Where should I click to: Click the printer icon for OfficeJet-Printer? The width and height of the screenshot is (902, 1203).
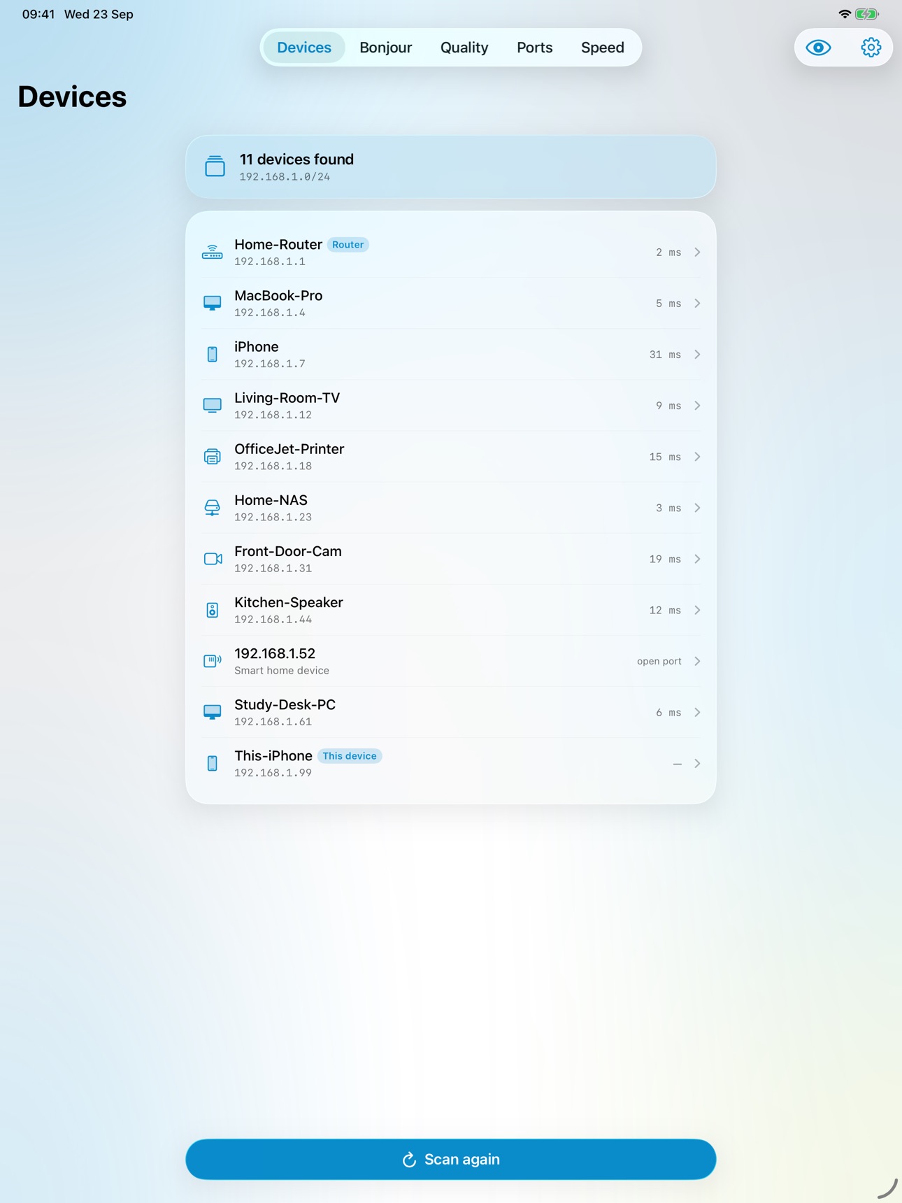[212, 457]
